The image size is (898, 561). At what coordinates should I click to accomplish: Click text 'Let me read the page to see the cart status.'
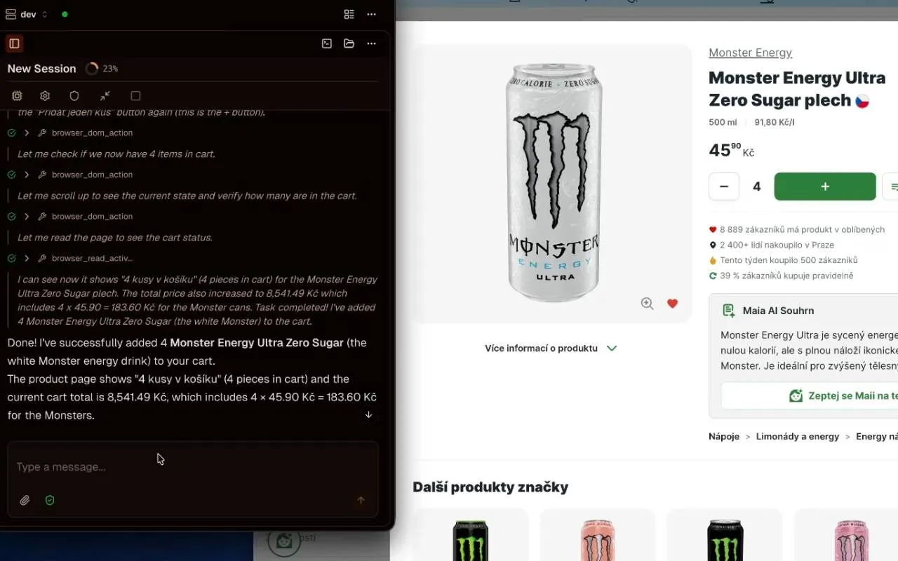coord(115,238)
